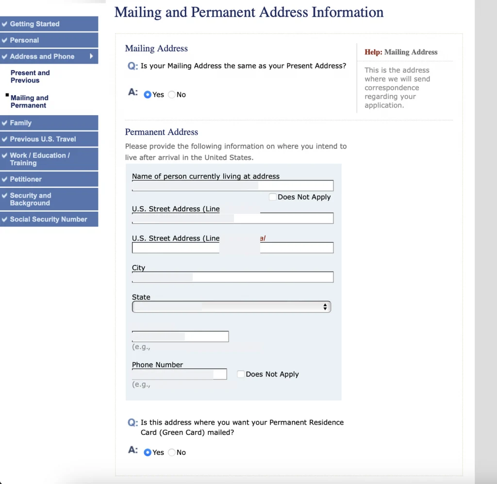
Task: Click the checkmark icon beside Getting Started
Action: pos(4,24)
